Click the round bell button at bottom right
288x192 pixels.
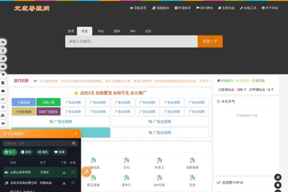(278, 185)
